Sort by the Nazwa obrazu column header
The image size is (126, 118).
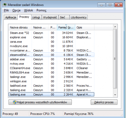(x=20, y=27)
